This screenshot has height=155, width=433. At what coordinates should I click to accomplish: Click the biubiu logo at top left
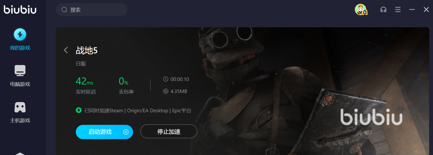pos(20,10)
